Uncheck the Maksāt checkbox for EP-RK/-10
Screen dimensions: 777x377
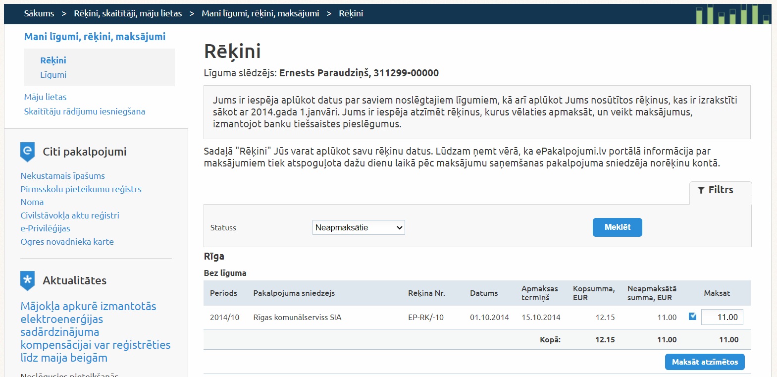coord(692,317)
